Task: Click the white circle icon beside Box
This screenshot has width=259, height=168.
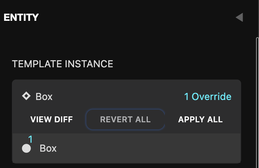Action: click(26, 149)
